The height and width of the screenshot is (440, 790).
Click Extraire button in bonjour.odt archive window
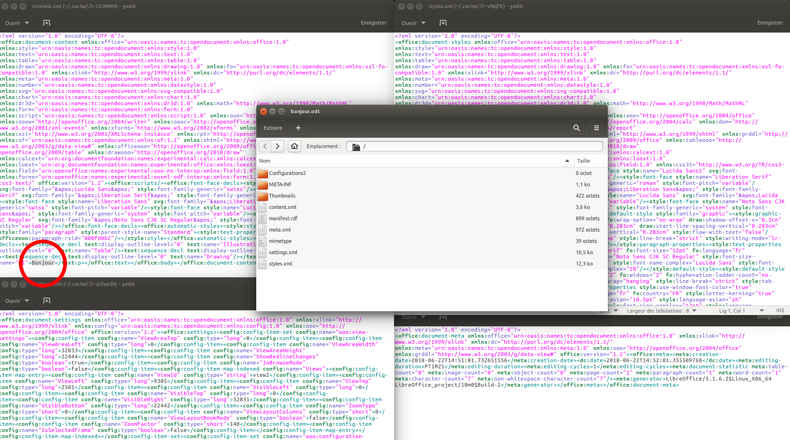tap(273, 128)
